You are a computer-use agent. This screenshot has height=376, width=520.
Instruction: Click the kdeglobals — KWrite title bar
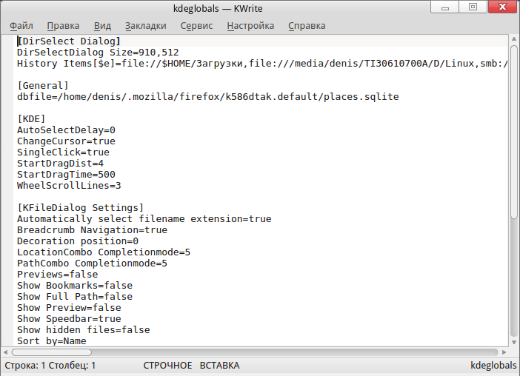(x=218, y=8)
